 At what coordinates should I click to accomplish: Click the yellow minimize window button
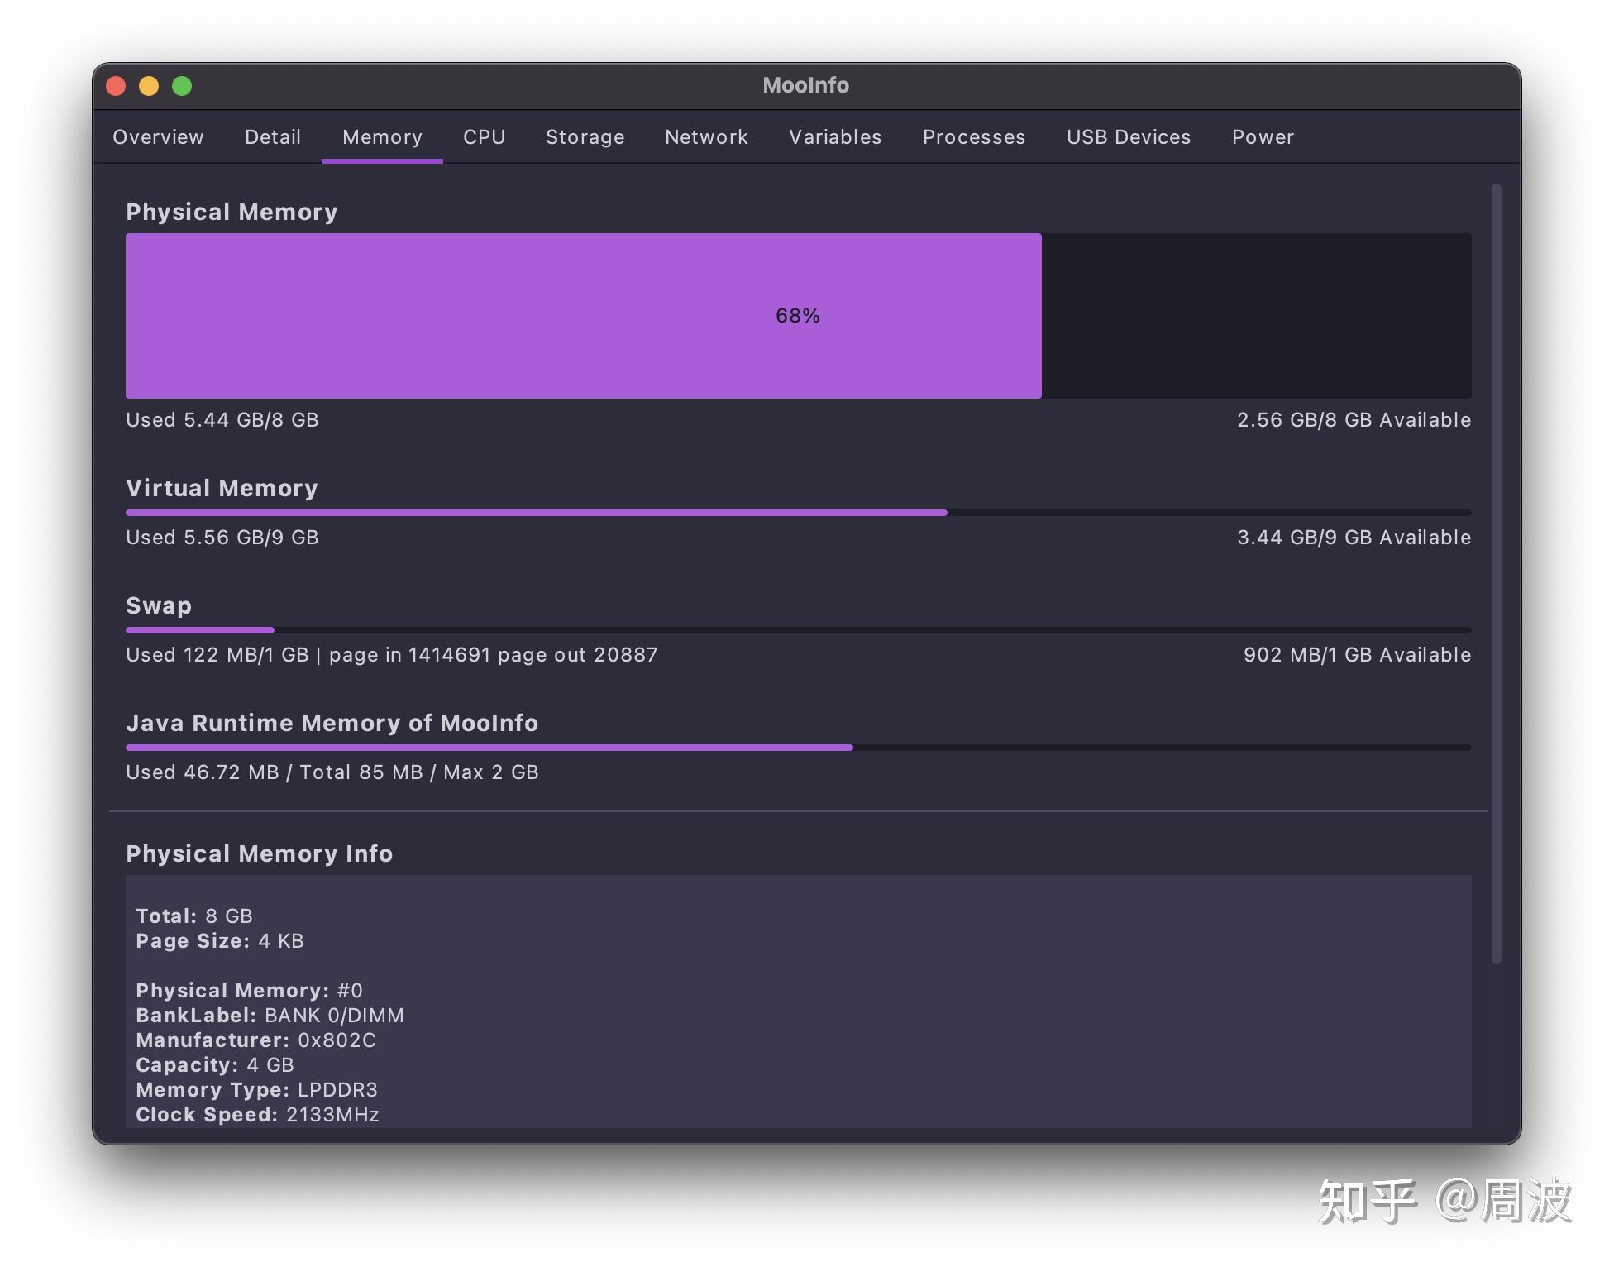coord(149,86)
